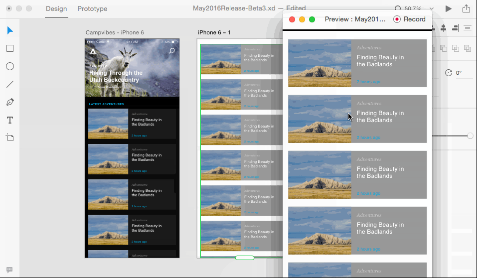Click the 50.7% zoom value
This screenshot has width=477, height=278.
pyautogui.click(x=413, y=8)
